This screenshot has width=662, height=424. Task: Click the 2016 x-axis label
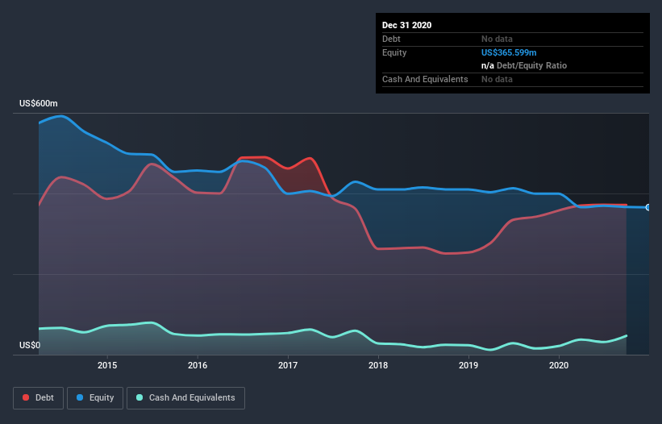click(x=198, y=365)
